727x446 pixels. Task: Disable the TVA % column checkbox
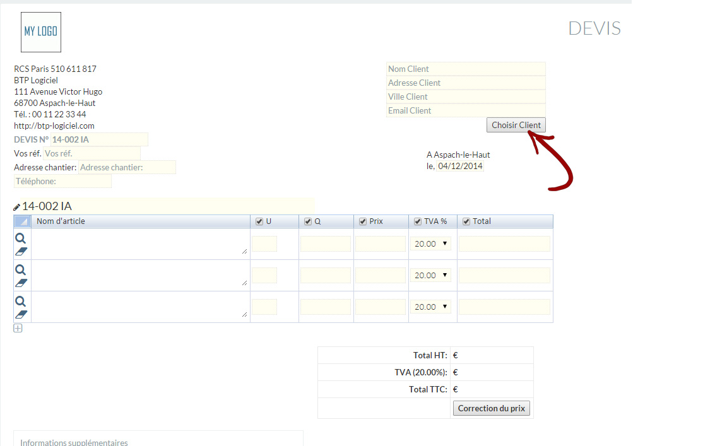click(418, 221)
